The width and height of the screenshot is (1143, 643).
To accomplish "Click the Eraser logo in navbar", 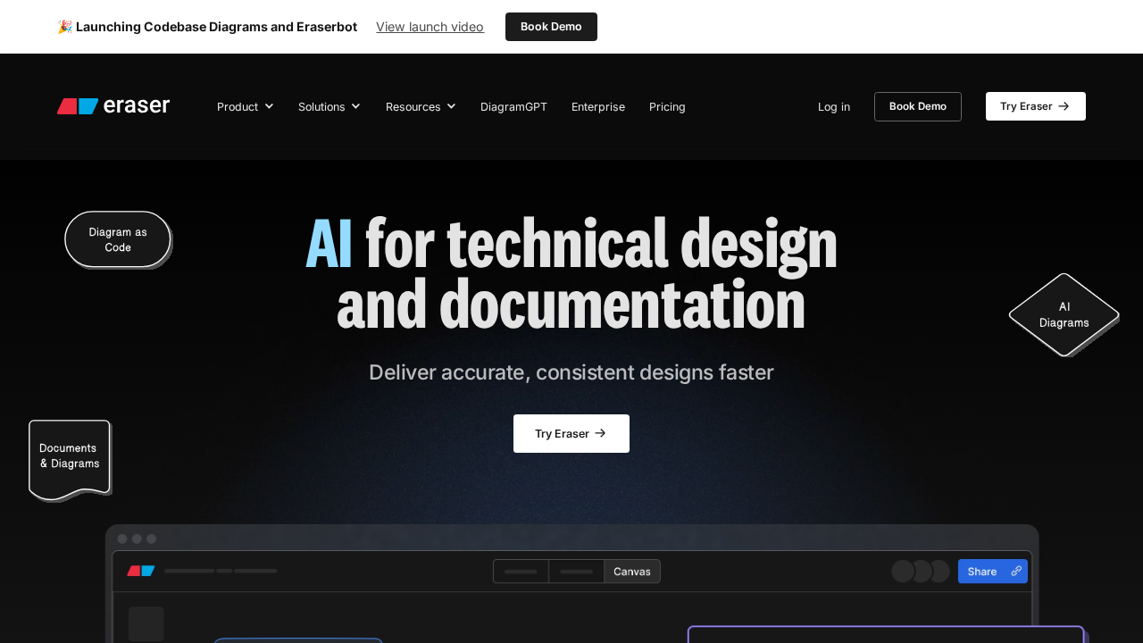I will point(113,106).
